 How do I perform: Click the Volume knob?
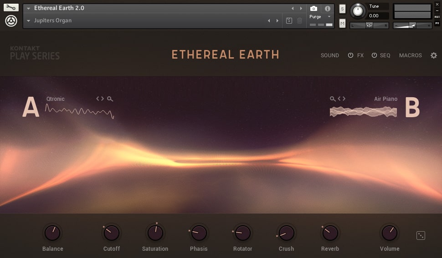click(390, 233)
